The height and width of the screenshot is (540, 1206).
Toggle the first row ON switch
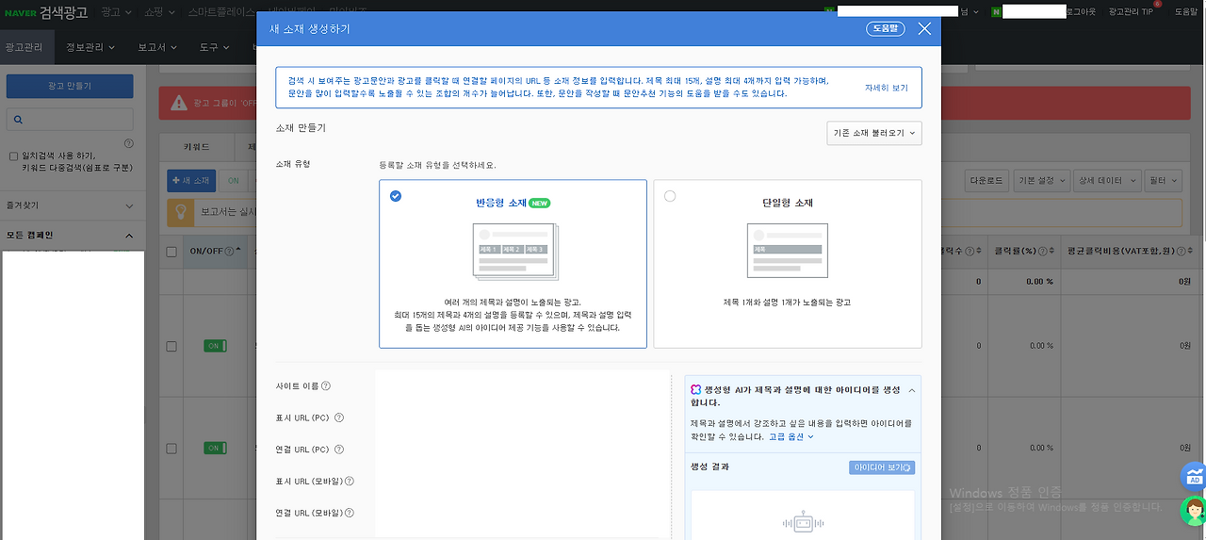click(216, 347)
